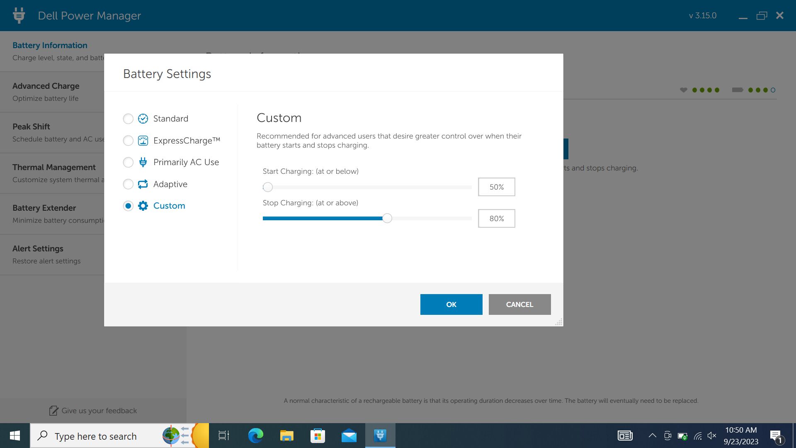This screenshot has width=796, height=448.
Task: Select the ExpressCharge radio button
Action: [128, 141]
